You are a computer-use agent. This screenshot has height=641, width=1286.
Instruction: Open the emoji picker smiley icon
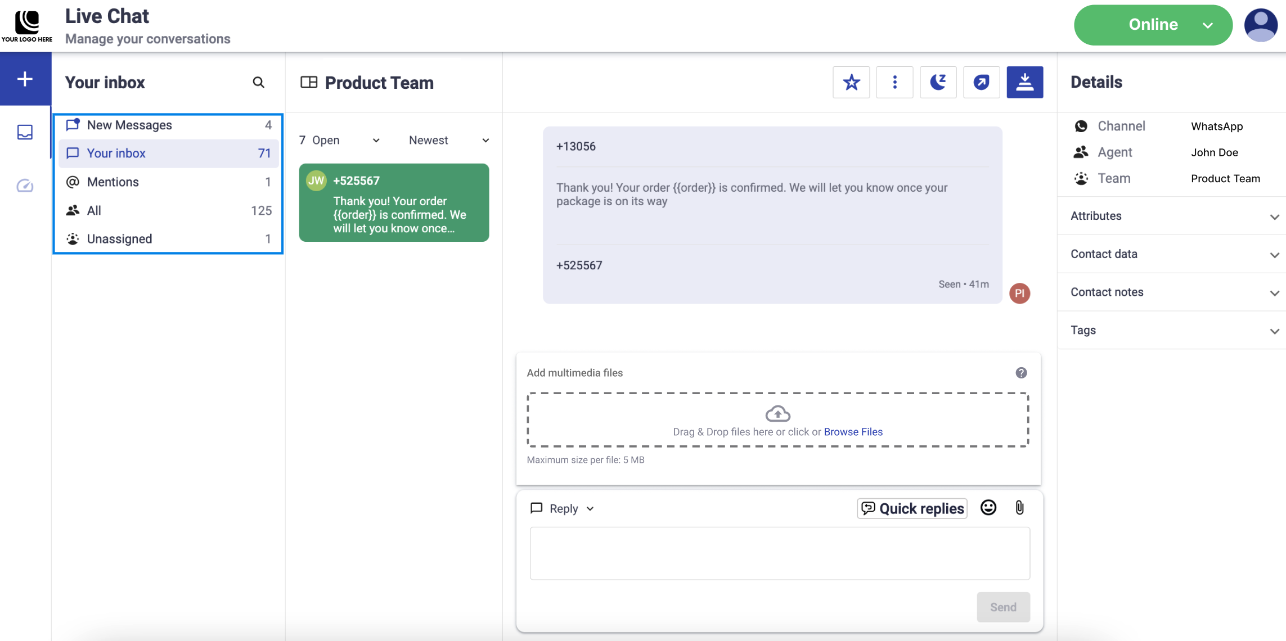[988, 508]
